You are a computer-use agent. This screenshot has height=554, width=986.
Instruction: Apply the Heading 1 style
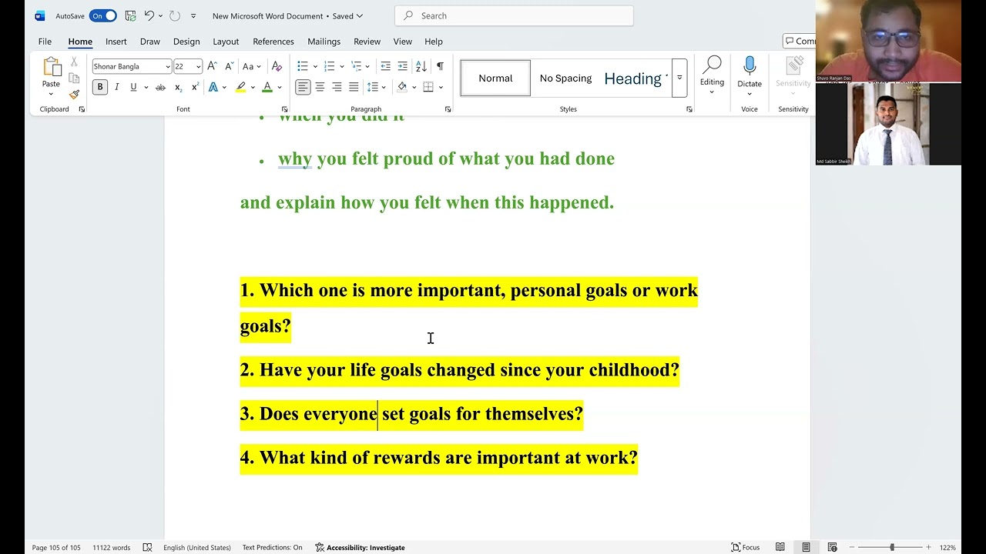pos(635,78)
